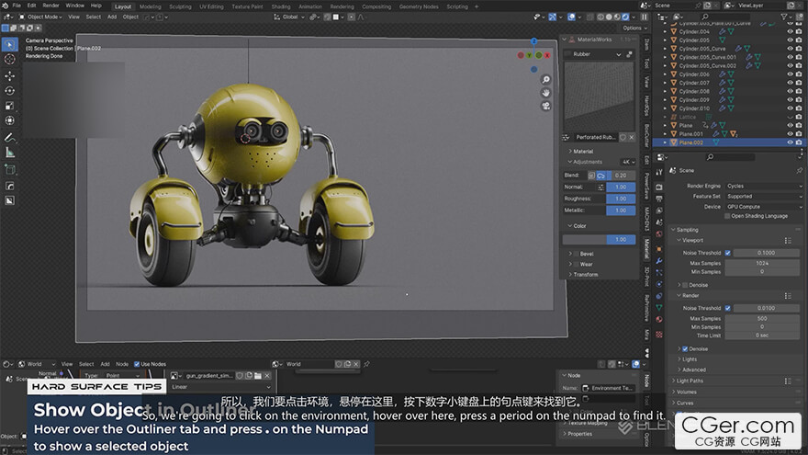
Task: Open the viewport Add menu
Action: (x=112, y=17)
